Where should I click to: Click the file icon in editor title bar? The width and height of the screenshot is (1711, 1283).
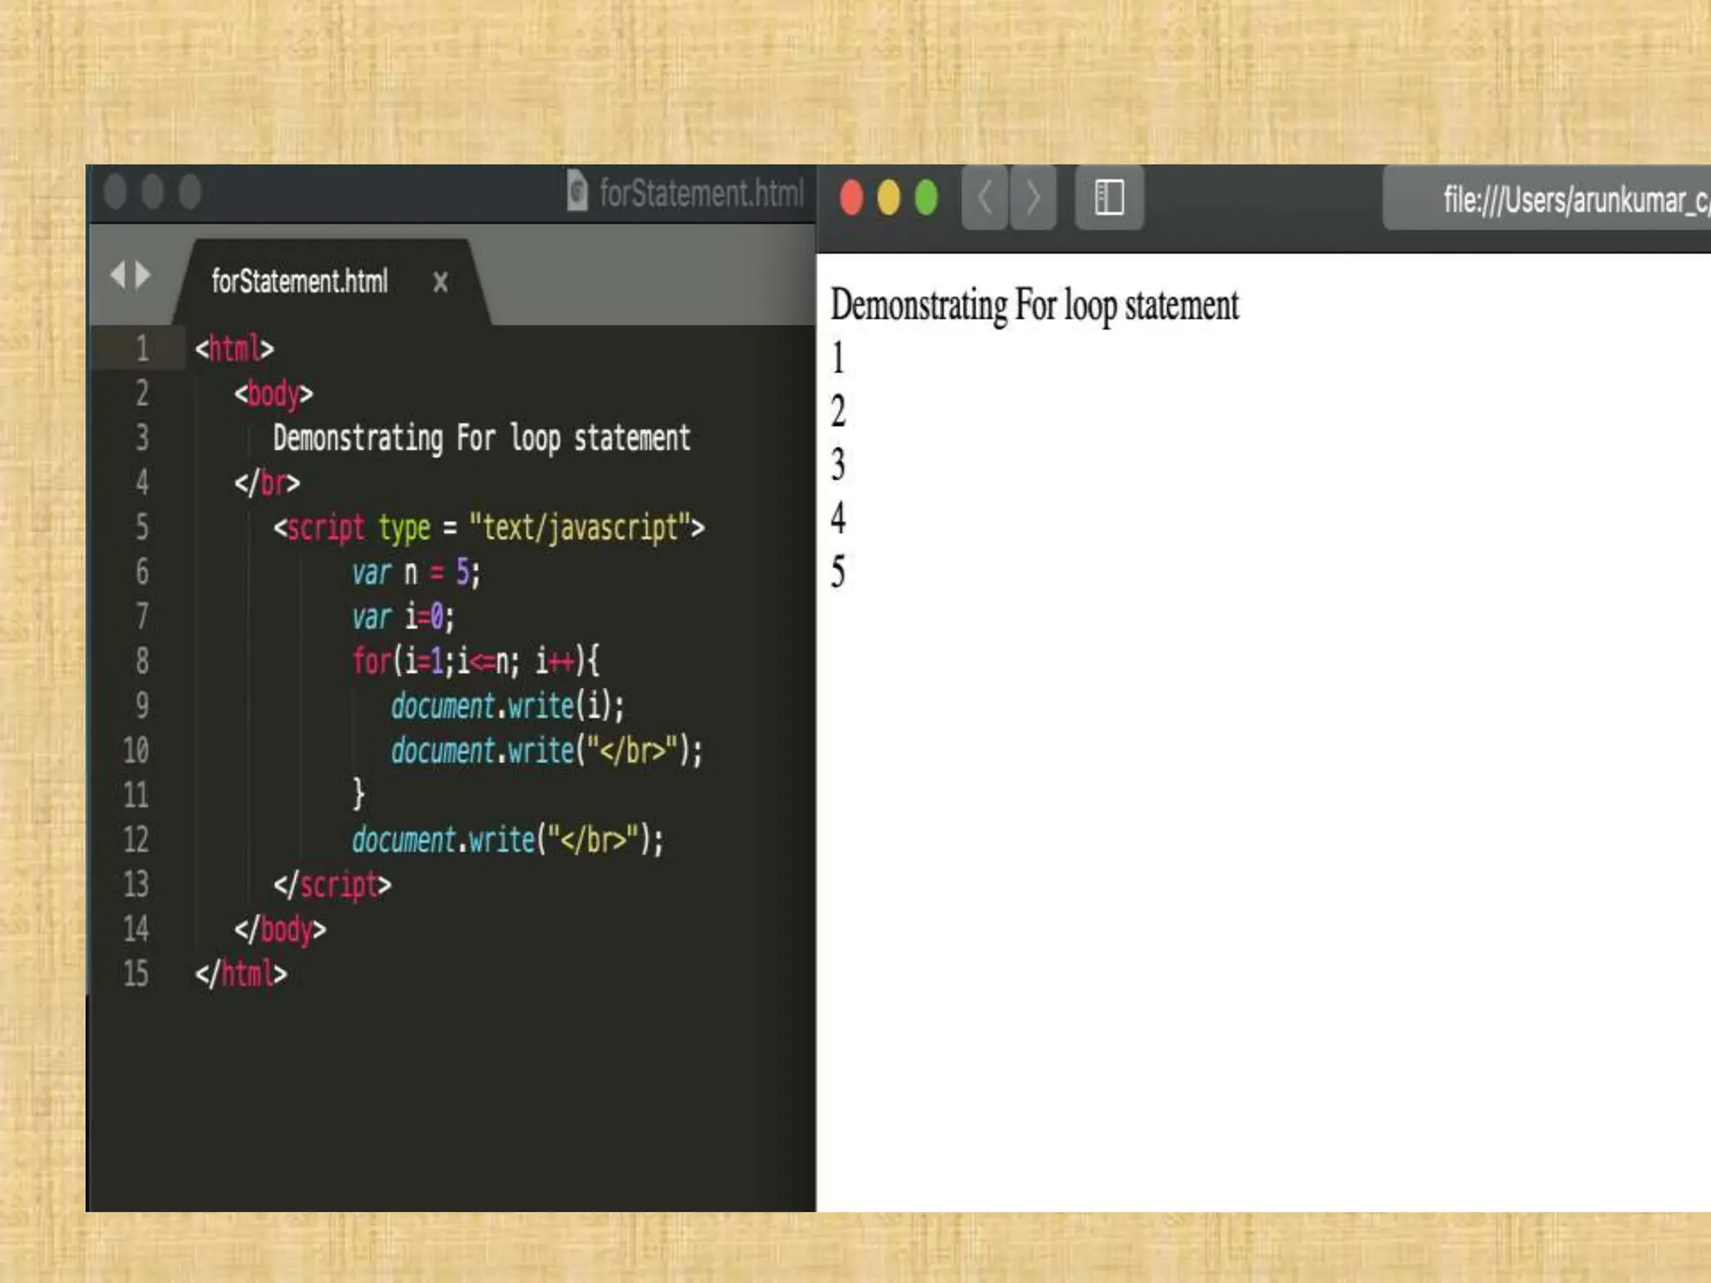click(x=576, y=191)
